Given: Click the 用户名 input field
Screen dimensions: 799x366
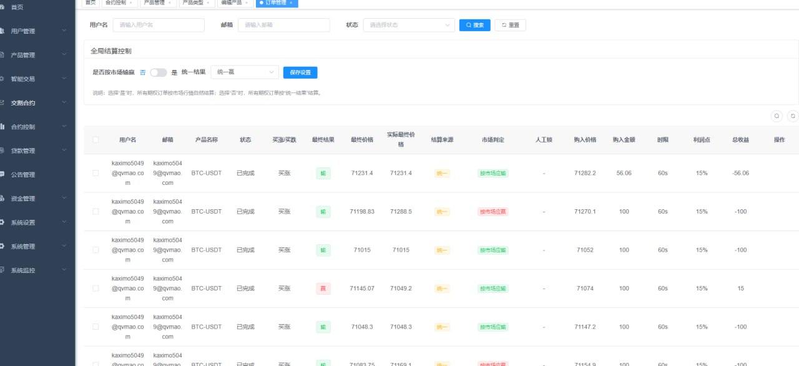Looking at the screenshot, I should coord(158,25).
